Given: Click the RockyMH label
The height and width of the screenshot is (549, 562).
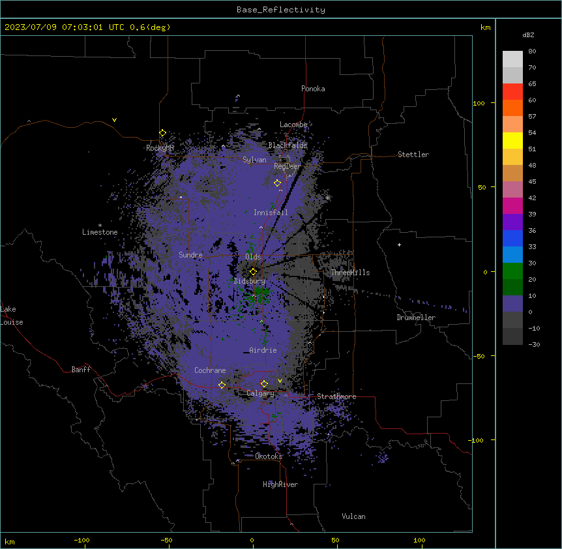Looking at the screenshot, I should [160, 148].
